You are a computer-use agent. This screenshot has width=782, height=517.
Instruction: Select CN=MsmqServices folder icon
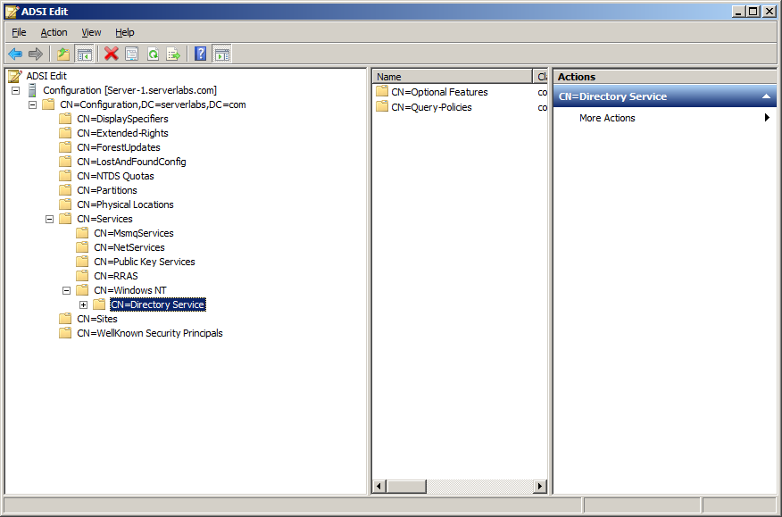(x=82, y=233)
